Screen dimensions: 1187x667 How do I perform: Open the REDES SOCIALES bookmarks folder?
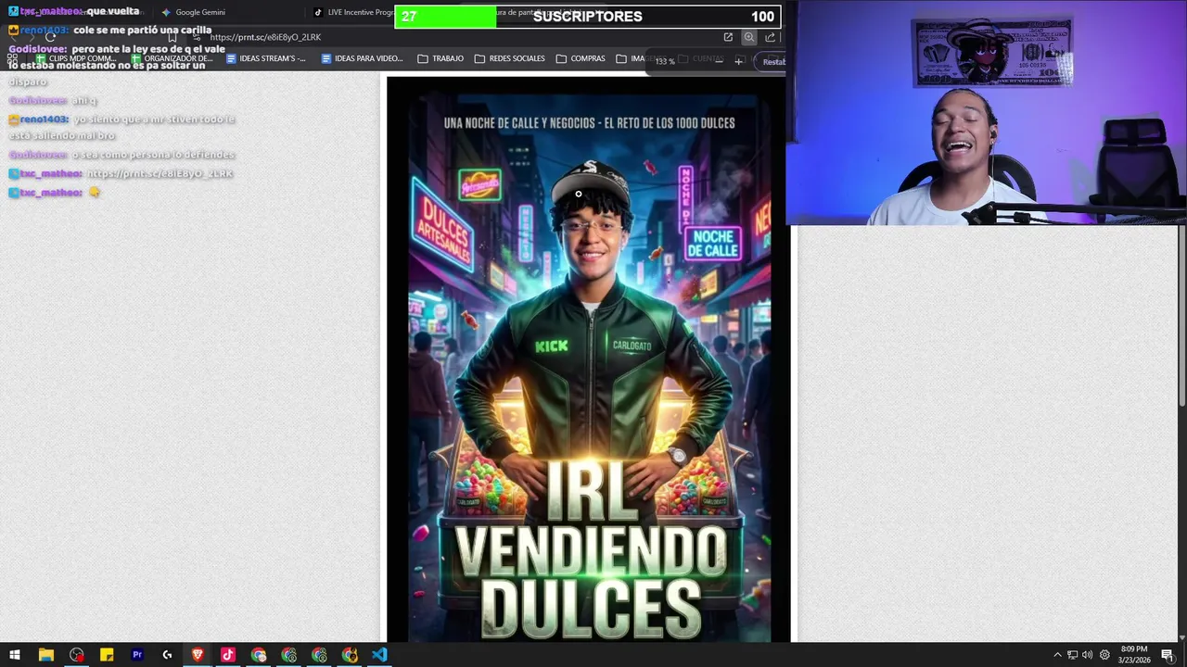(x=509, y=58)
